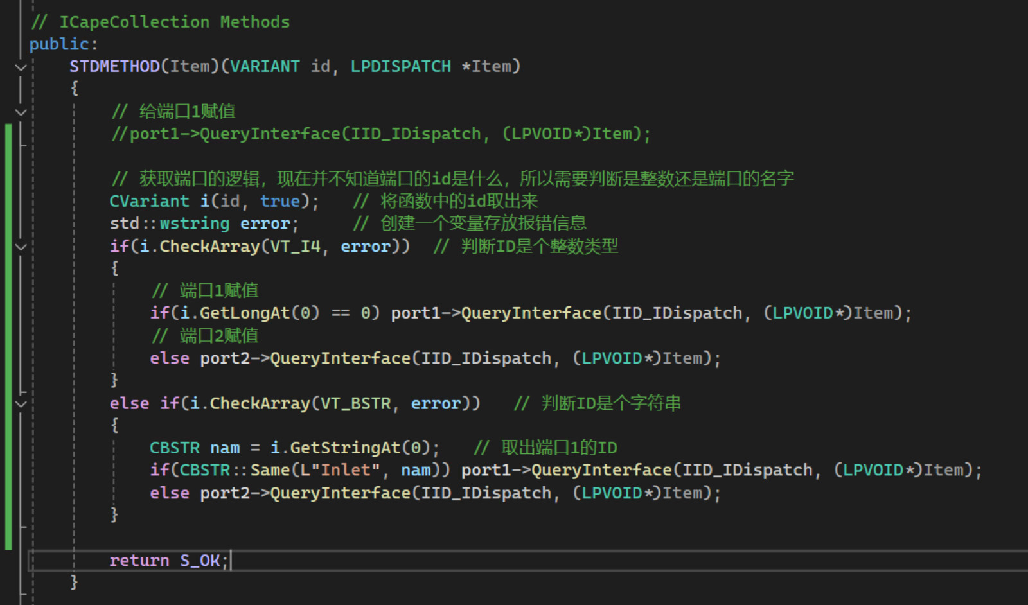Click the true keyword in CVariant constructor
This screenshot has width=1028, height=605.
280,201
